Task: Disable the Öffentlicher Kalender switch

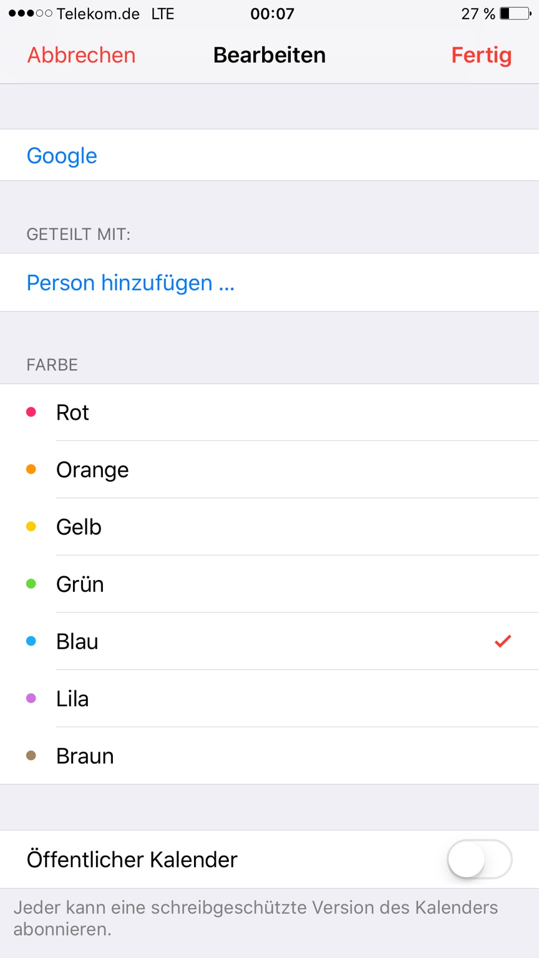Action: pyautogui.click(x=478, y=859)
